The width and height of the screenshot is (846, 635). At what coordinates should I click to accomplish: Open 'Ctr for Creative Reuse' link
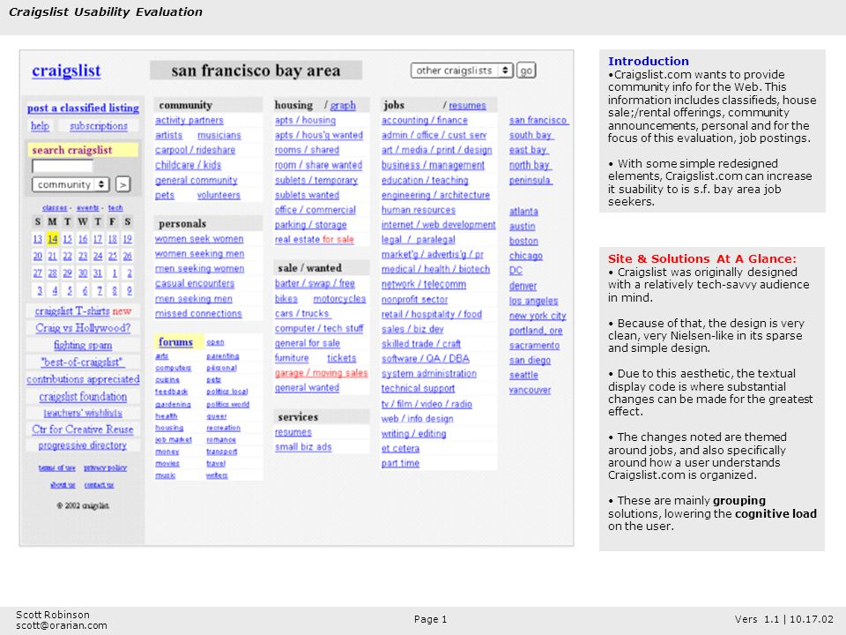pos(83,430)
